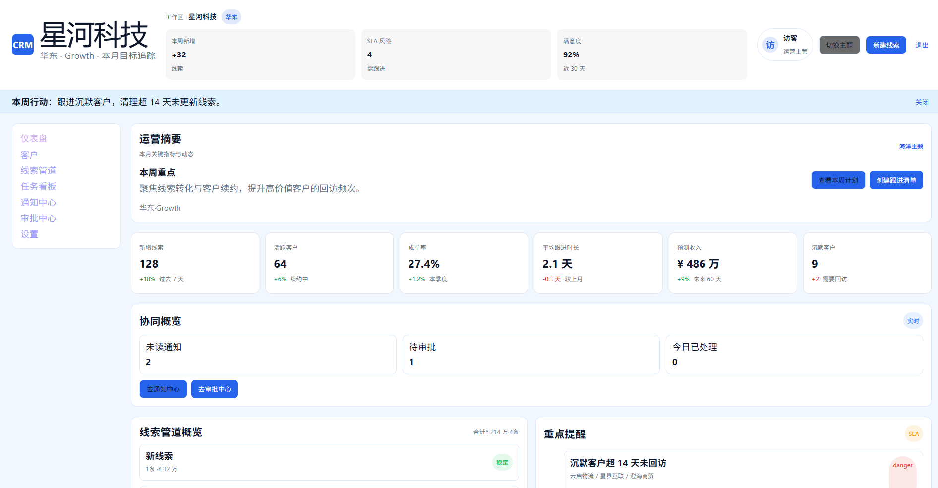Click the danger tag on reminder
Image resolution: width=938 pixels, height=488 pixels.
[902, 466]
